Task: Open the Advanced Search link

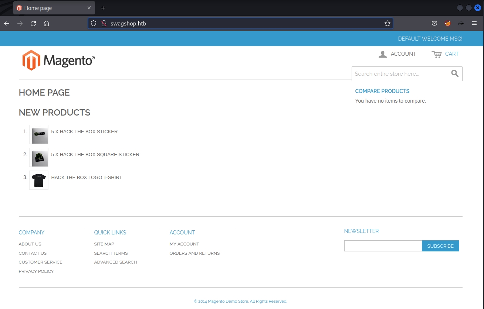Action: click(115, 262)
